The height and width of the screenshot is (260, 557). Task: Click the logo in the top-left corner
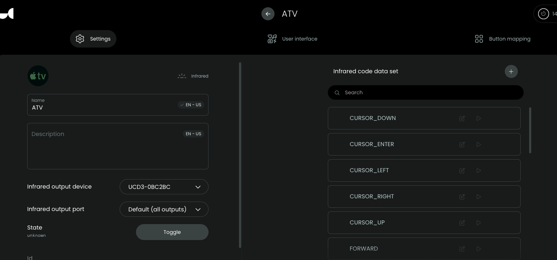[7, 13]
